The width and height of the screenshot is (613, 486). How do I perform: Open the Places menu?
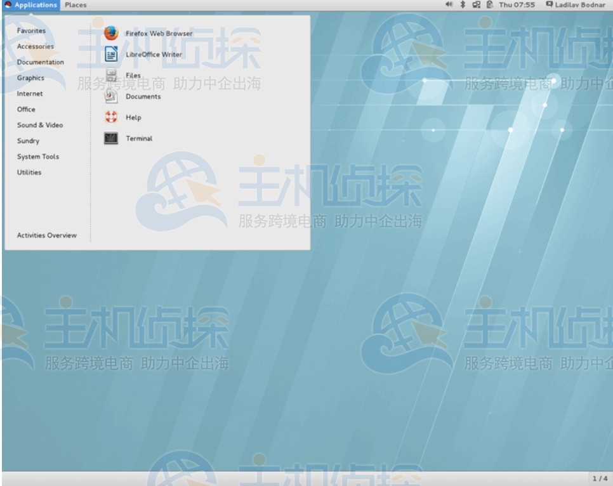[x=76, y=4]
